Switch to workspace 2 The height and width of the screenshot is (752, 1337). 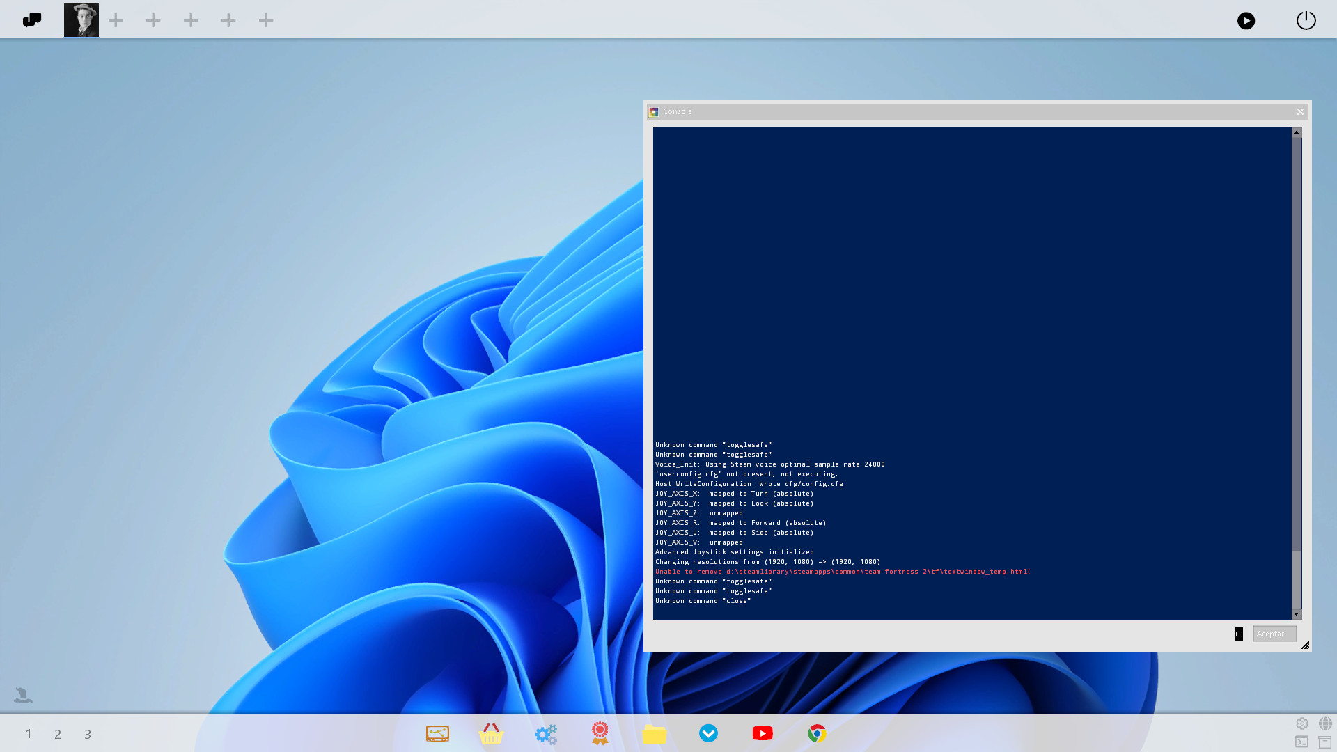(58, 734)
